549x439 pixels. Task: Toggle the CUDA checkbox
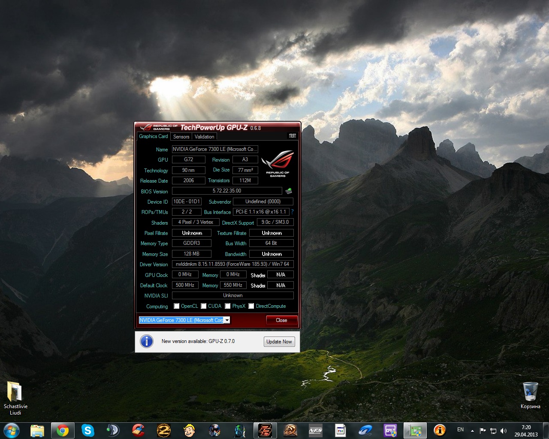pos(204,306)
